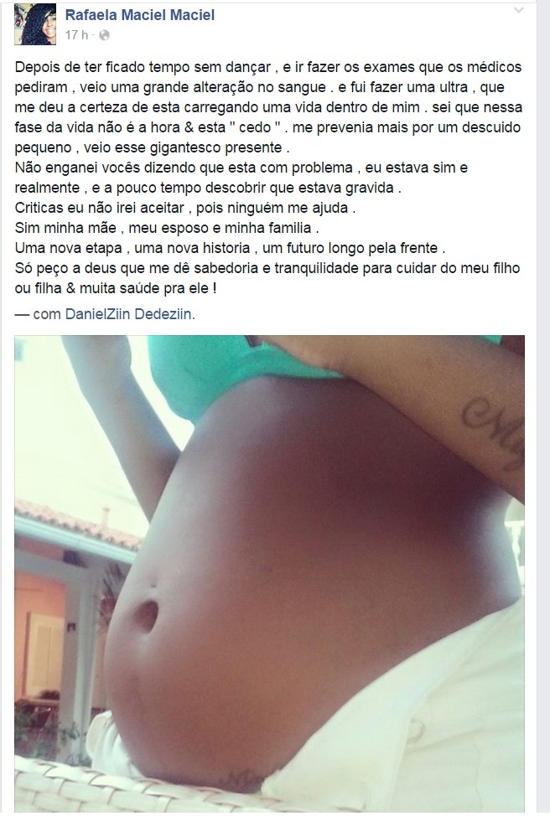The image size is (550, 816).
Task: Visit the Rafaela Maciel Maciel profile link
Action: pyautogui.click(x=139, y=15)
